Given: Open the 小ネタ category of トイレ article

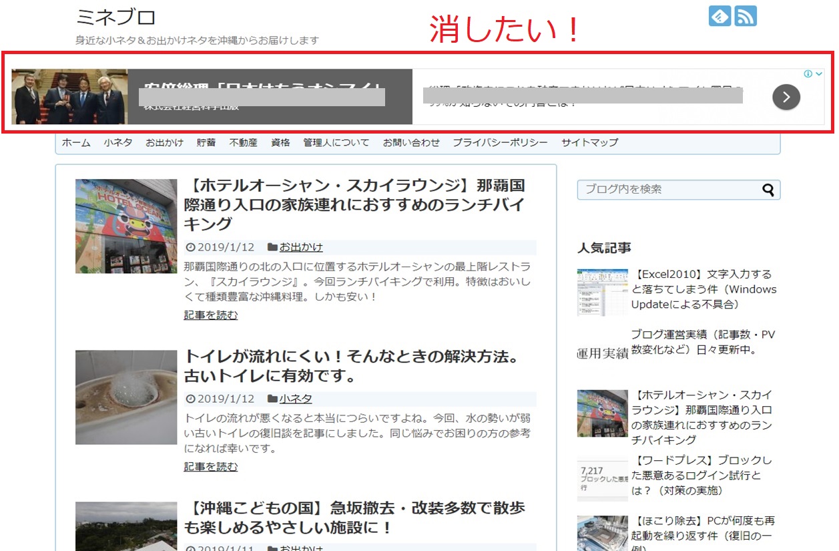Looking at the screenshot, I should tap(296, 399).
